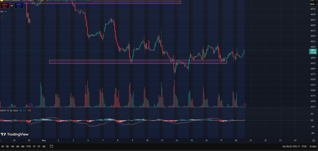Open the chart settings gear icon
The width and height of the screenshot is (318, 151).
pos(314,140)
